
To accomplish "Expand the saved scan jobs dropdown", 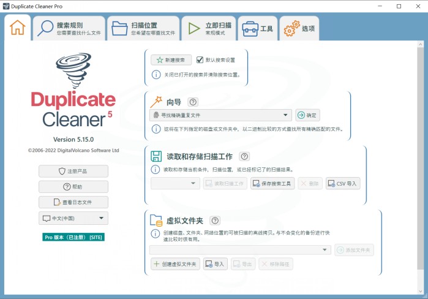I will [x=175, y=183].
